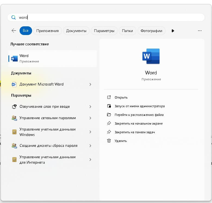Switch to the 'Приложения' filter tab
Viewport: 212px width, 203px height.
[x=48, y=31]
